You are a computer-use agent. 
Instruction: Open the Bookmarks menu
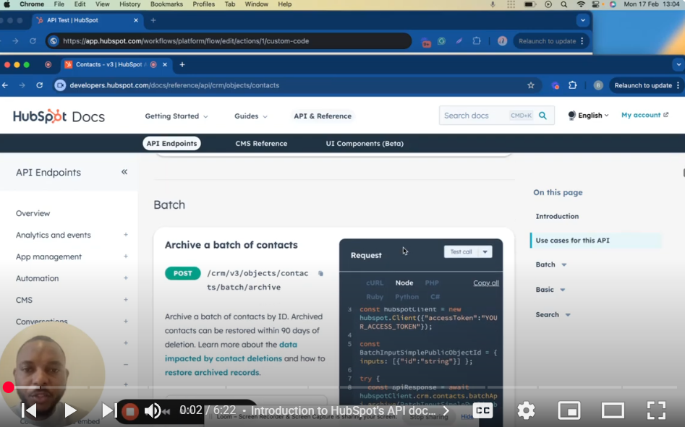[166, 4]
